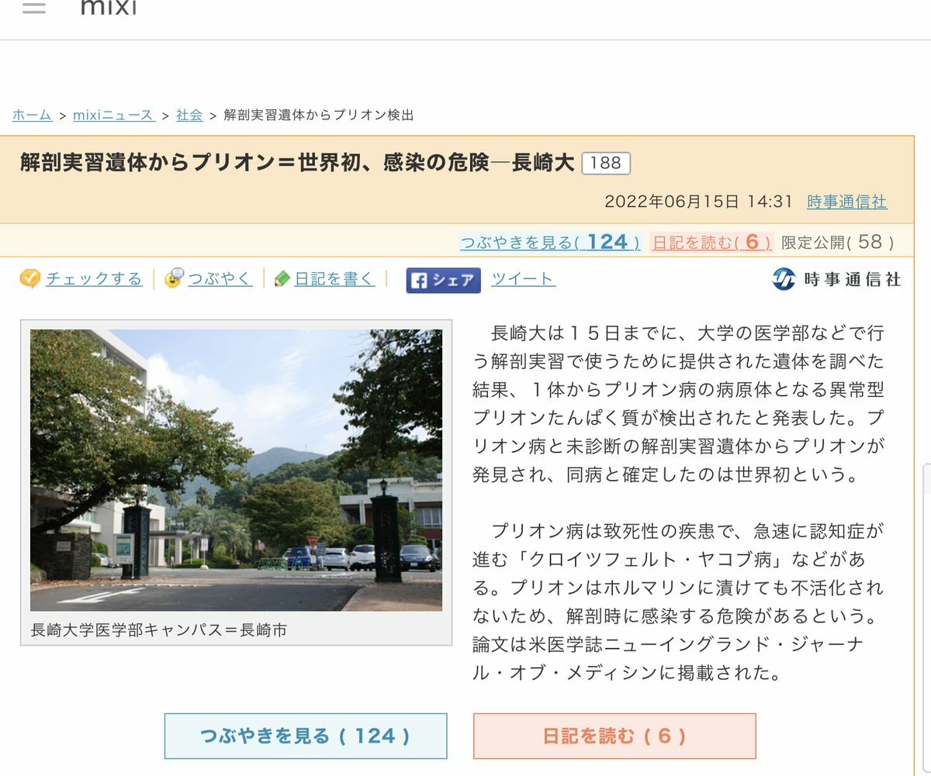Viewport: 931px width, 776px height.
Task: Click the article headline text
Action: 297,164
